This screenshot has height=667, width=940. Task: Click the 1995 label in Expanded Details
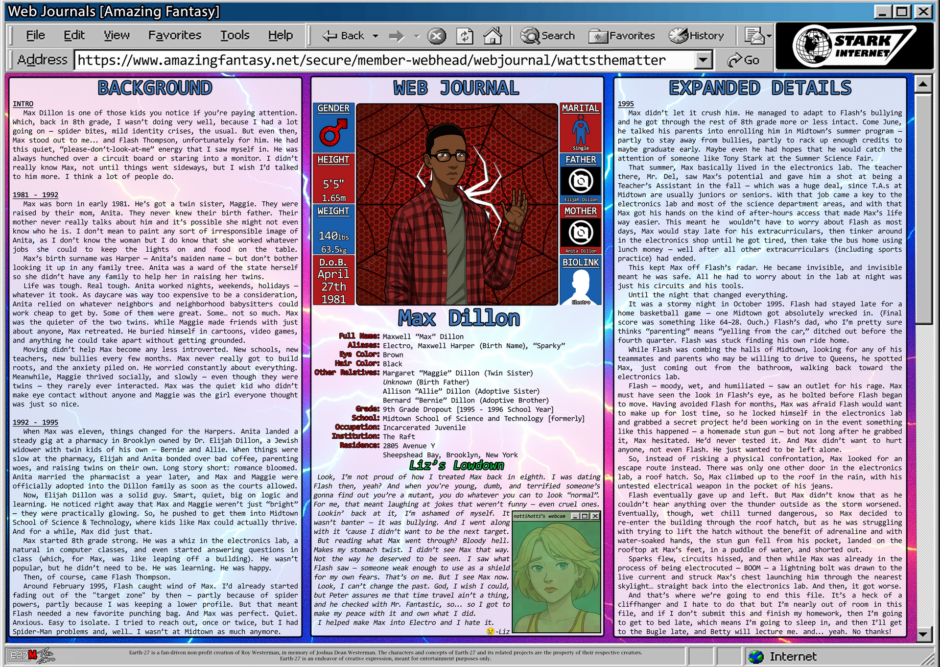[626, 104]
